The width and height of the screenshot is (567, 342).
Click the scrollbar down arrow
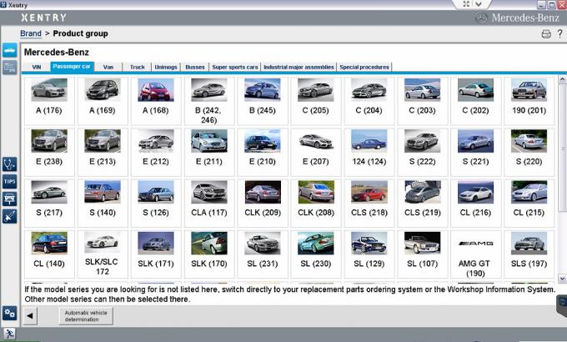point(562,279)
